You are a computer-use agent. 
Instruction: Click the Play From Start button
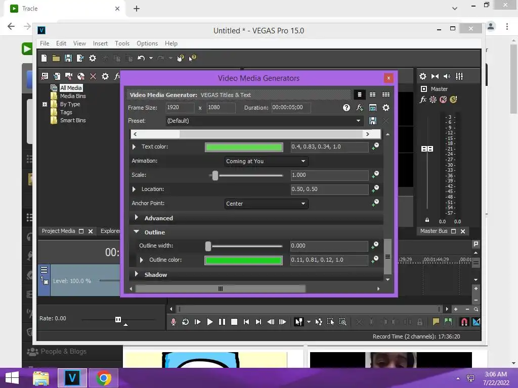(x=198, y=322)
